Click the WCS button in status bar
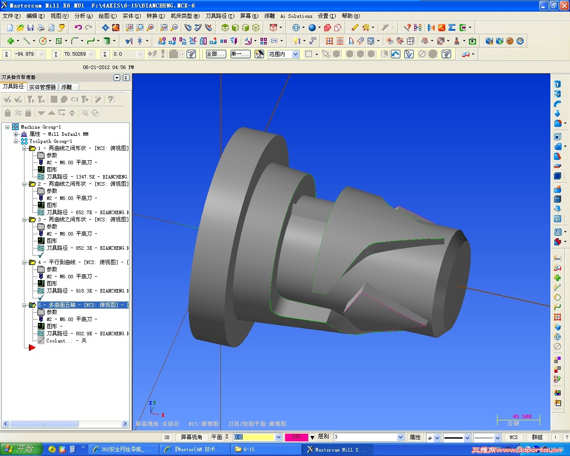Viewport: 570px width, 456px height. point(513,437)
